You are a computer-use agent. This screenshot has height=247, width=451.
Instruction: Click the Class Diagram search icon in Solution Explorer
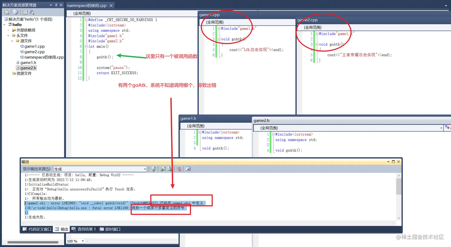point(32,12)
